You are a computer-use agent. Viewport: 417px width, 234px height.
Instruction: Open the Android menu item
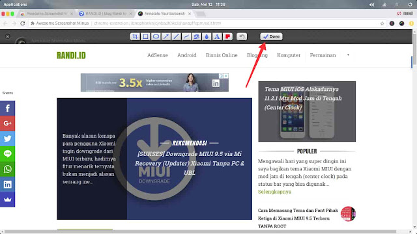coord(187,55)
